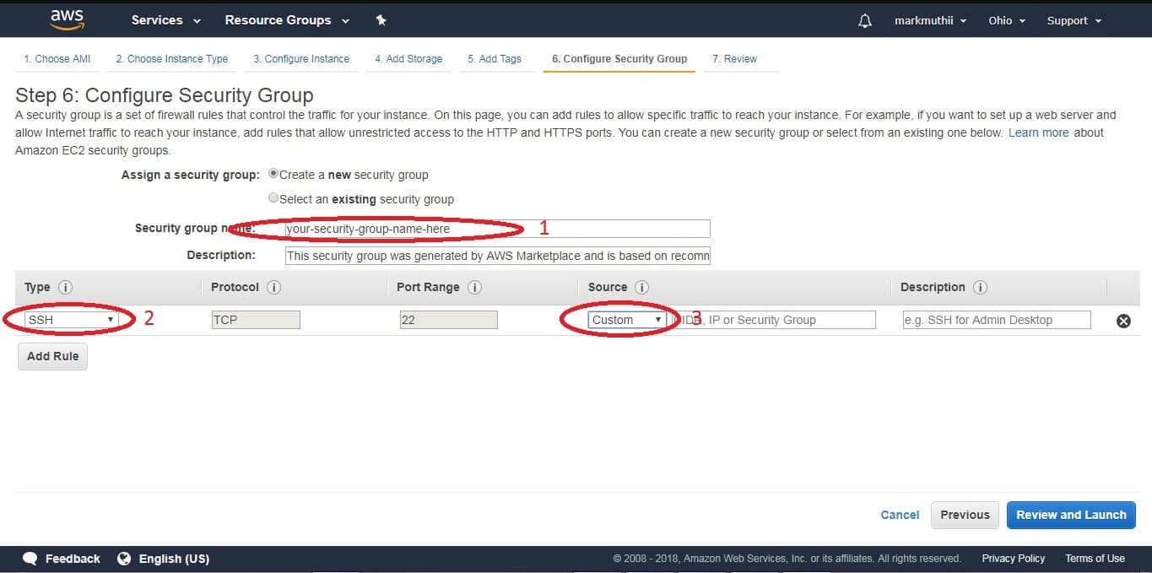Click the Assign a security group label

tap(191, 175)
